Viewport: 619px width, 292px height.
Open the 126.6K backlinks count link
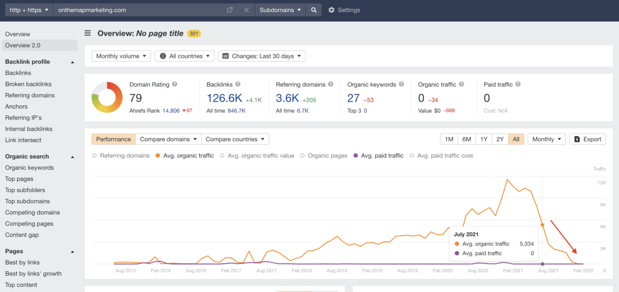(x=224, y=98)
